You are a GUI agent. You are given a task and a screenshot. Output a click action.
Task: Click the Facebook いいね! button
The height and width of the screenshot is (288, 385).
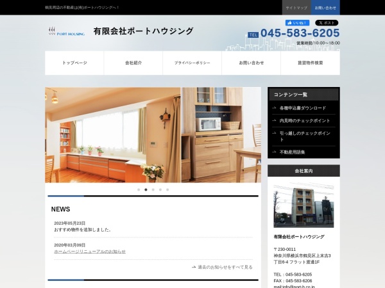[297, 23]
